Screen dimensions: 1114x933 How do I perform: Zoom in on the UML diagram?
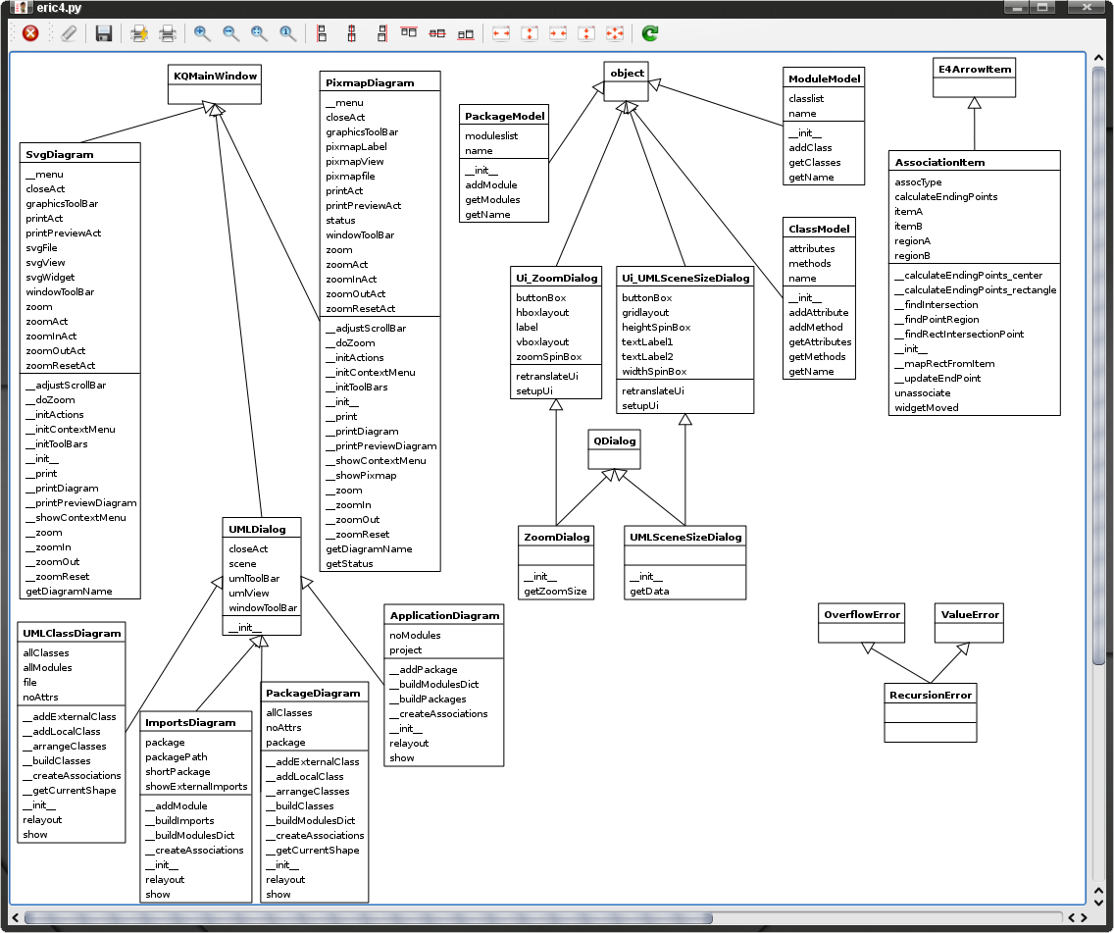click(x=203, y=33)
